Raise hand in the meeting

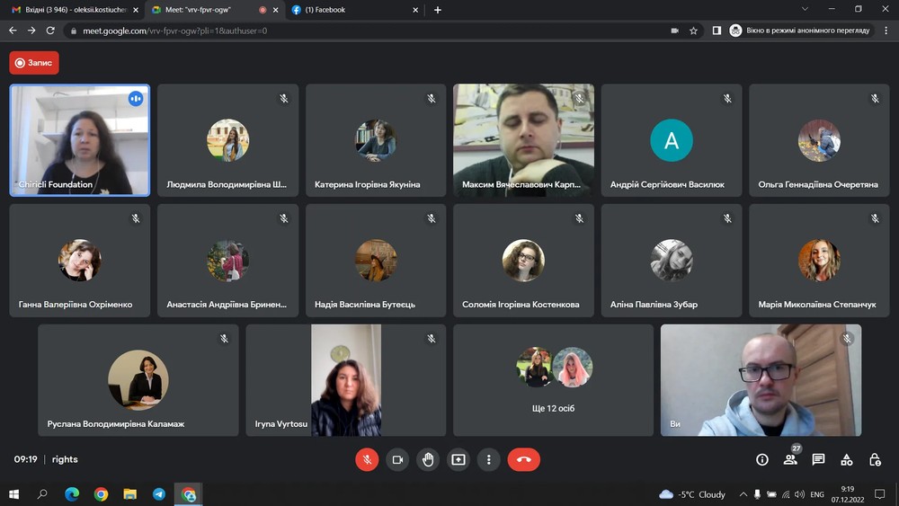(x=428, y=459)
